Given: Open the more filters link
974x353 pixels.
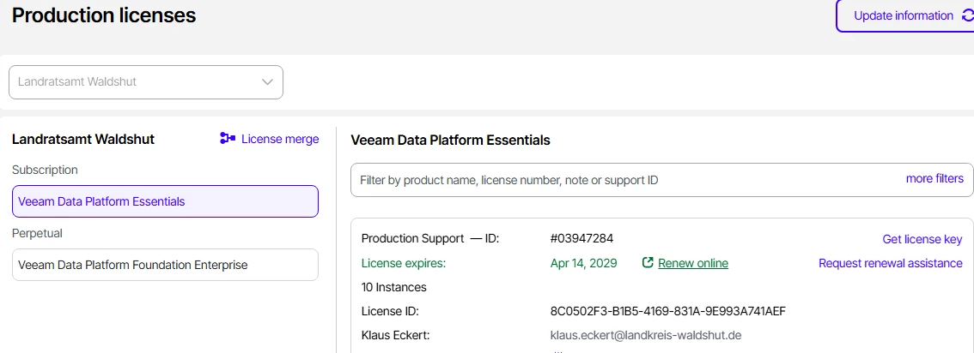Looking at the screenshot, I should [x=934, y=178].
